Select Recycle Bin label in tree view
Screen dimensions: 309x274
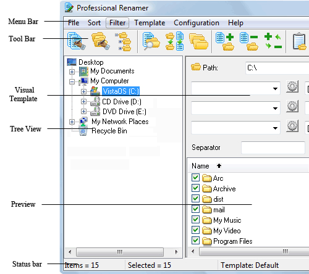[109, 131]
